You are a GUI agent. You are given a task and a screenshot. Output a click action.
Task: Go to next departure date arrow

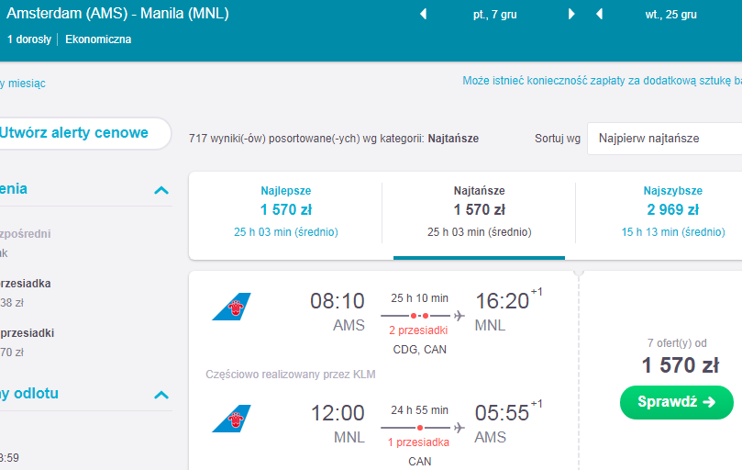571,14
